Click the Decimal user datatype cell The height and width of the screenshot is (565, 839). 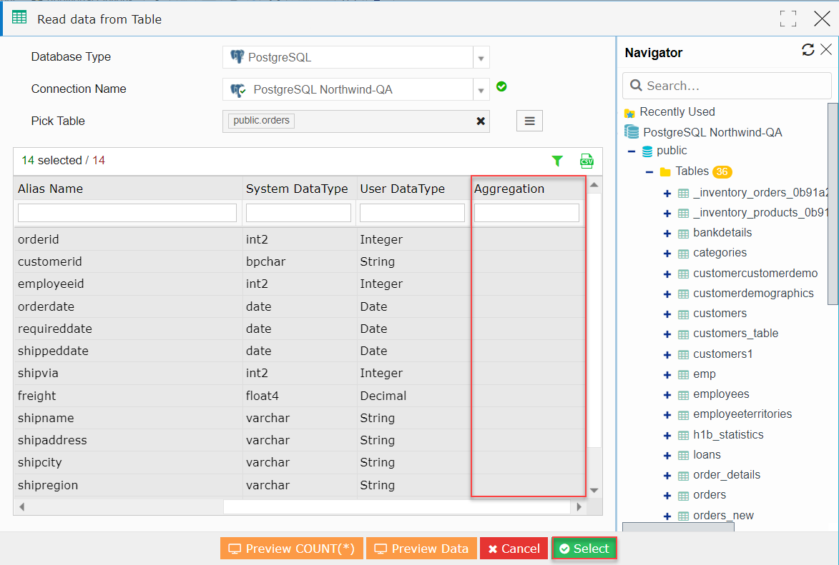pos(413,396)
